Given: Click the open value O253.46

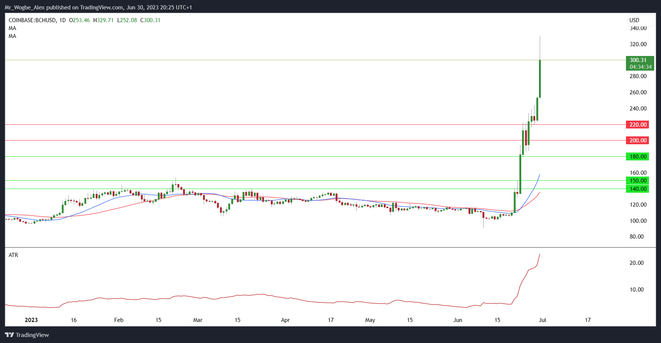Looking at the screenshot, I should tap(79, 20).
